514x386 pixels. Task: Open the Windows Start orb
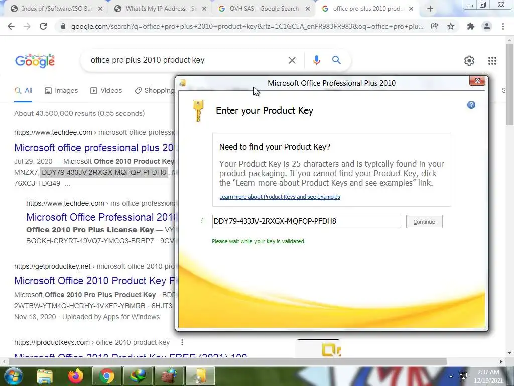(x=14, y=376)
